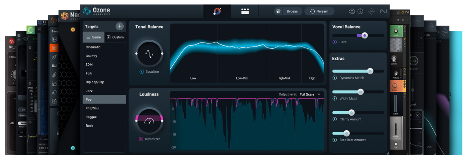Viewport: 466px width, 155px height.
Task: Select the drum icon in Bass window
Action: [x=54, y=83]
